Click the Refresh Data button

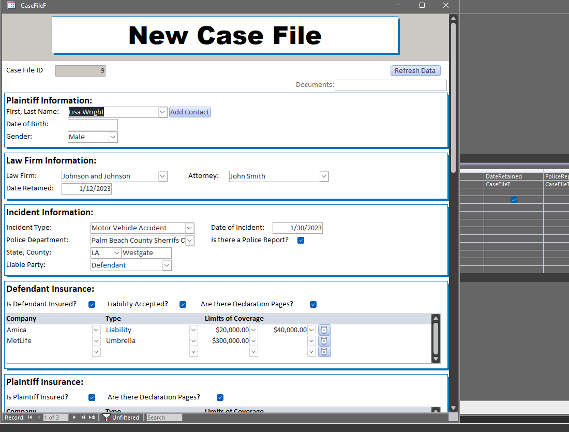pyautogui.click(x=415, y=70)
